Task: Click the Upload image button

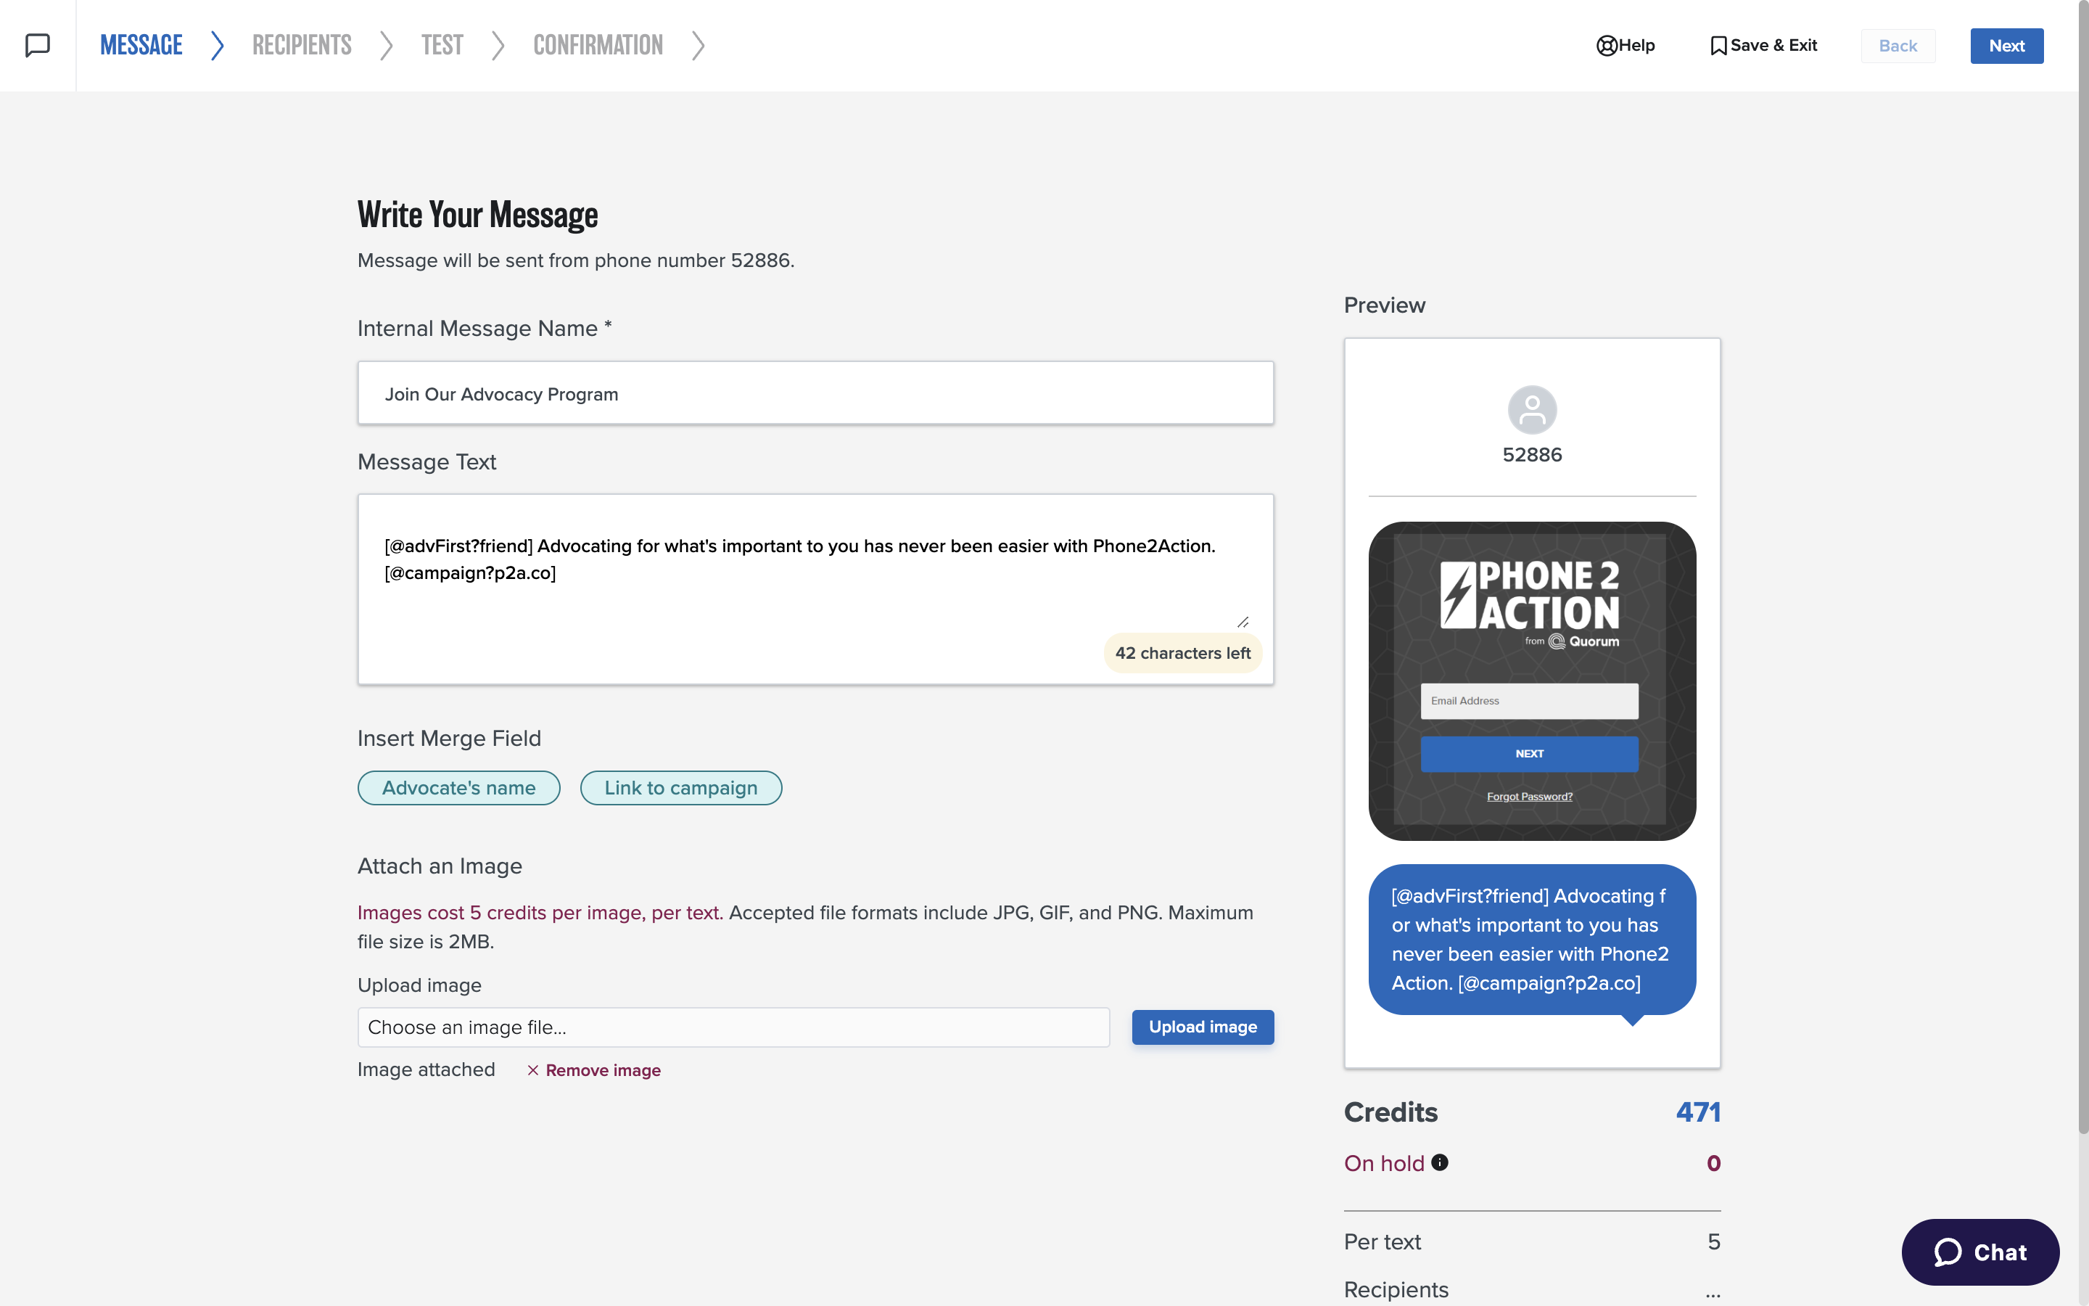Action: pyautogui.click(x=1203, y=1027)
